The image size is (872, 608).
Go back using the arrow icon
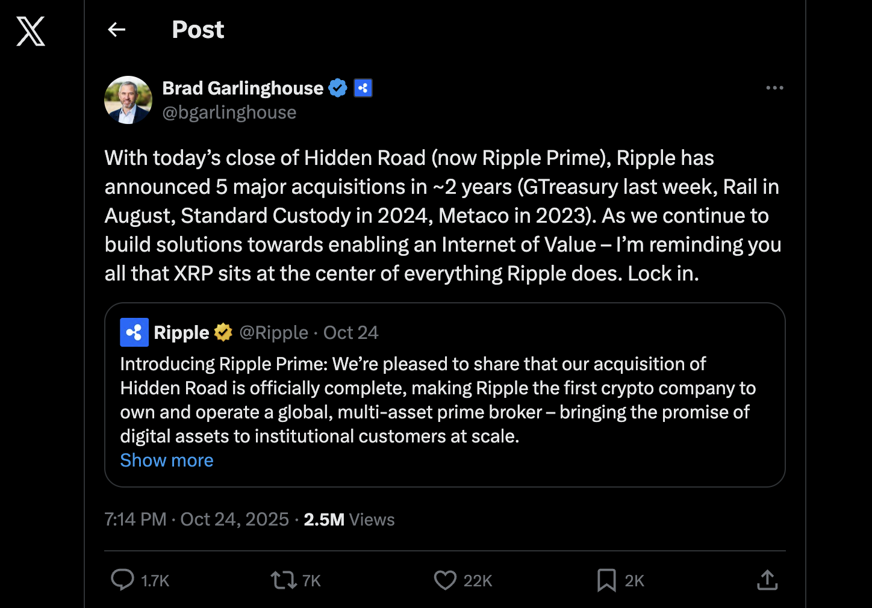(116, 29)
